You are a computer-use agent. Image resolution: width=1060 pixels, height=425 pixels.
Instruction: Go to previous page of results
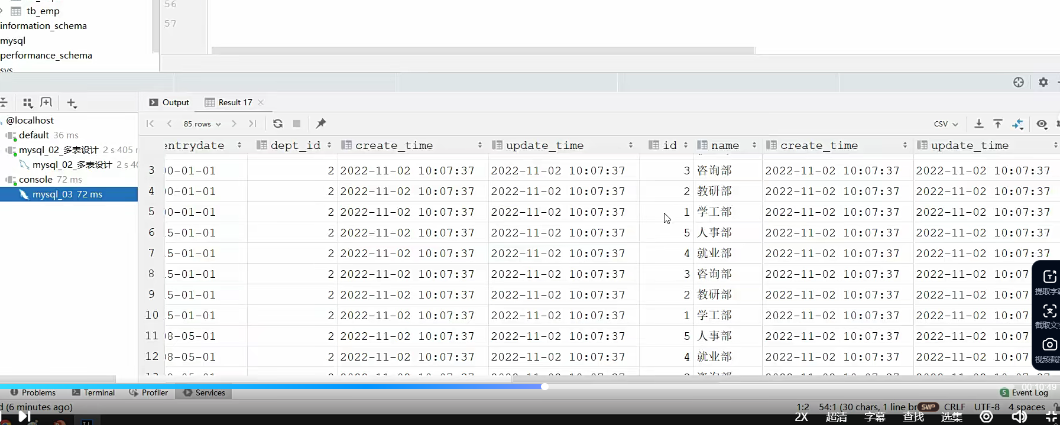169,124
